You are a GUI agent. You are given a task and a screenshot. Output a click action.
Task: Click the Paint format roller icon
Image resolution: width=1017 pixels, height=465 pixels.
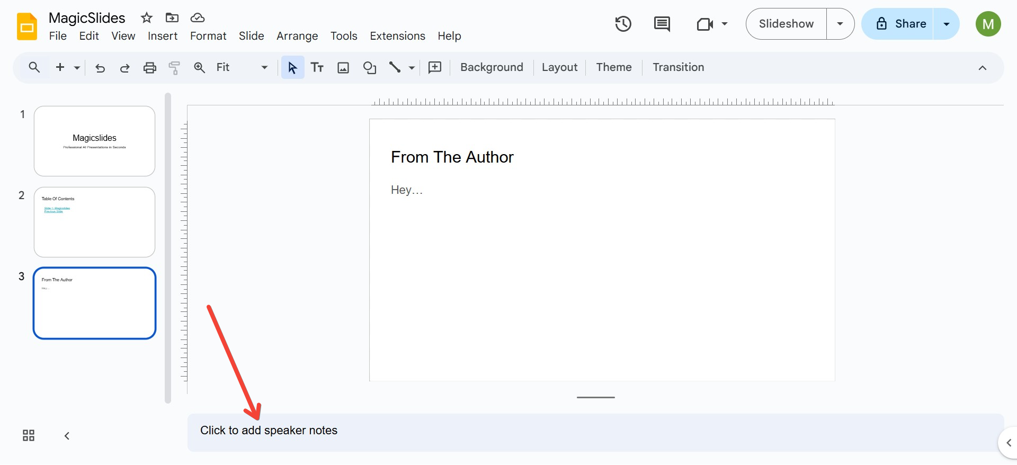tap(174, 68)
